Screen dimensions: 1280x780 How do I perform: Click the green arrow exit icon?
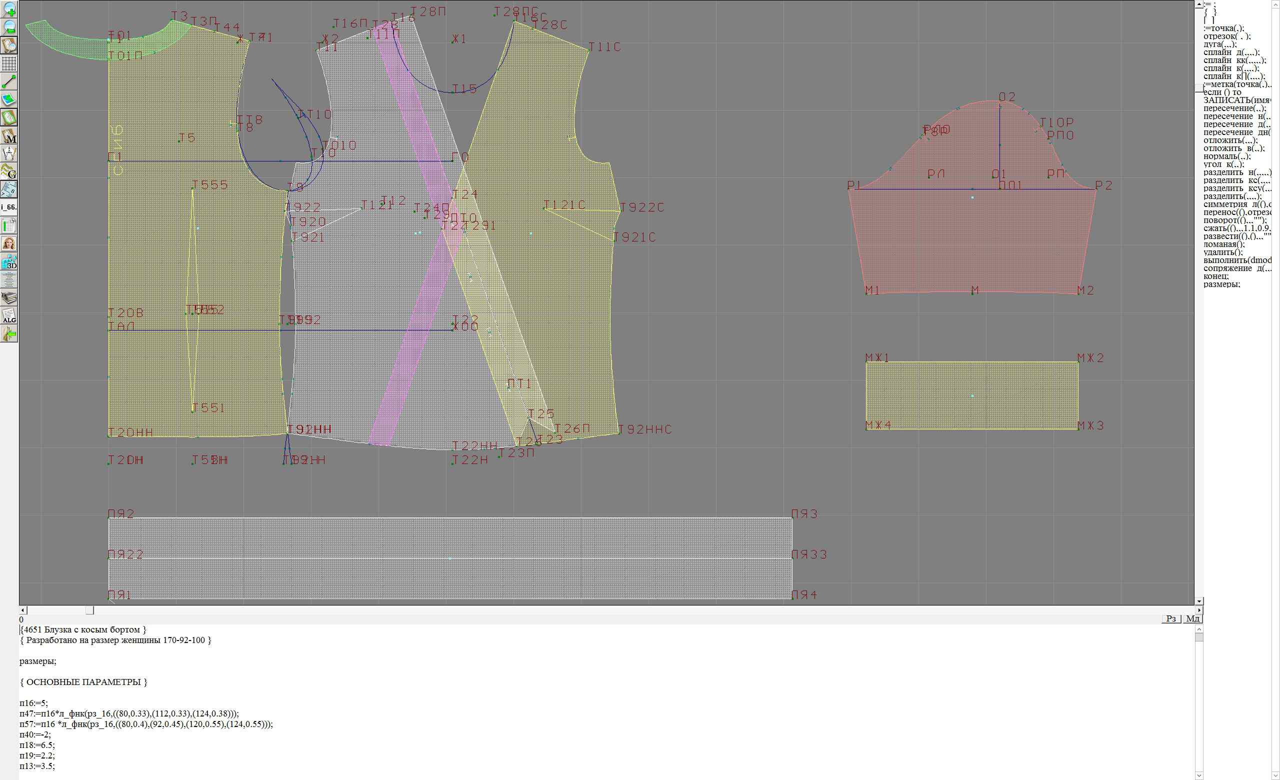coord(9,334)
